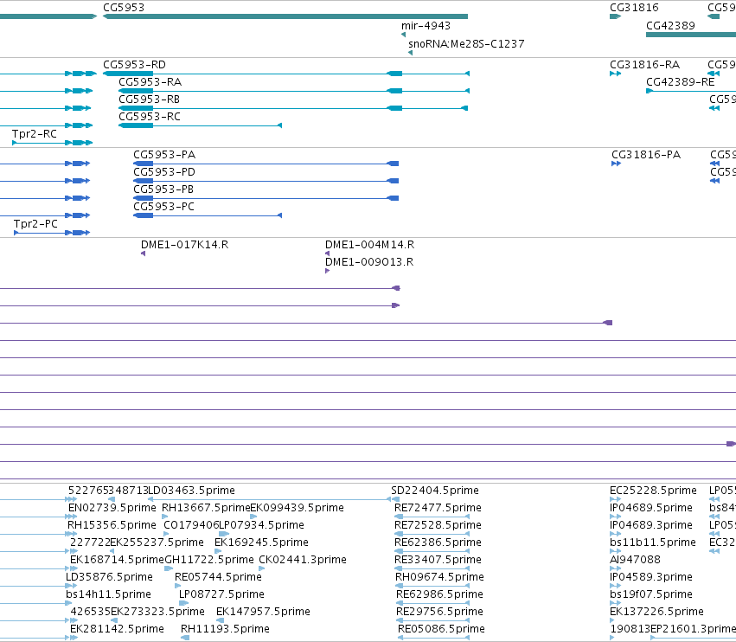Select the LD35876.5prime EST label
The height and width of the screenshot is (642, 736).
click(109, 577)
